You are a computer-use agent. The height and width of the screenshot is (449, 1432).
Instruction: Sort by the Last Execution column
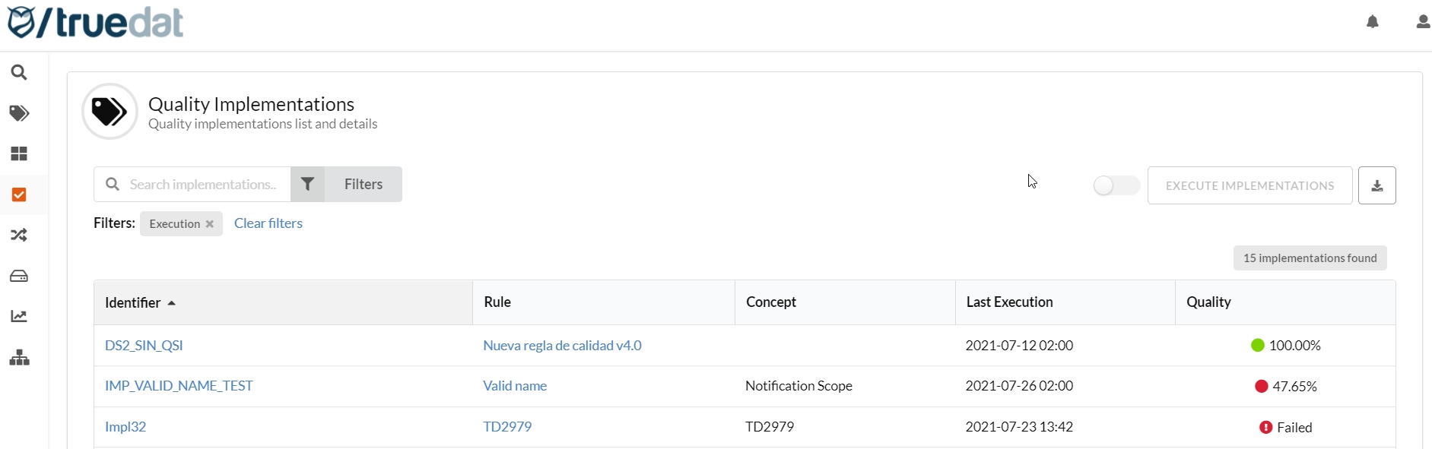pos(1009,302)
